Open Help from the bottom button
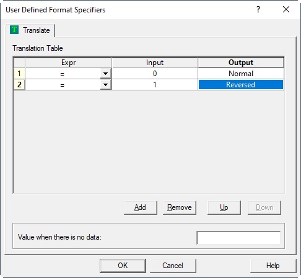The image size is (301, 278). point(273,266)
